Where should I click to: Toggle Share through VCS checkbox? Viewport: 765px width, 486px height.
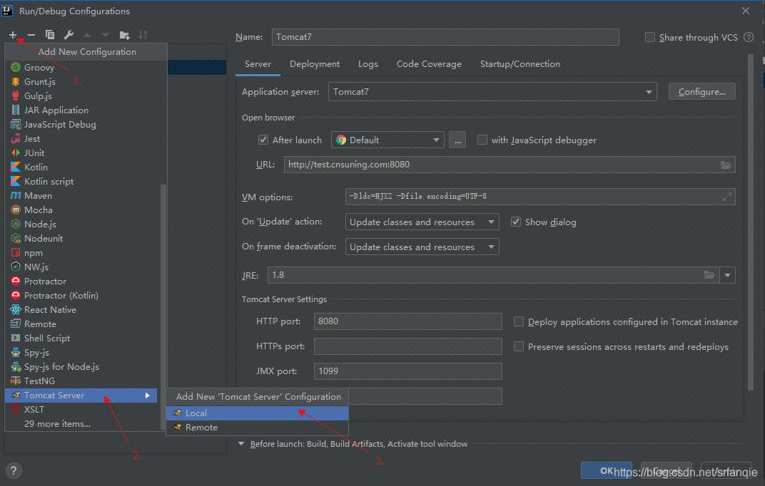point(650,37)
